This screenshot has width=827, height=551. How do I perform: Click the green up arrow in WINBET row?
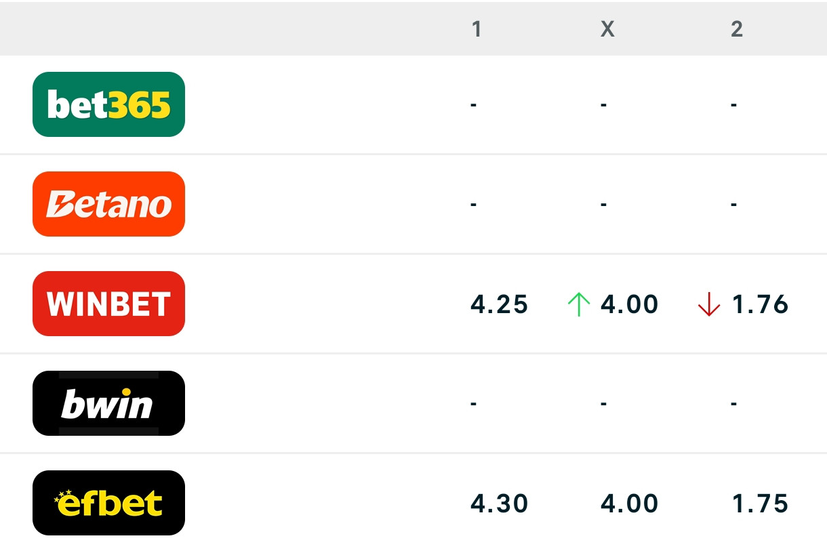point(578,304)
